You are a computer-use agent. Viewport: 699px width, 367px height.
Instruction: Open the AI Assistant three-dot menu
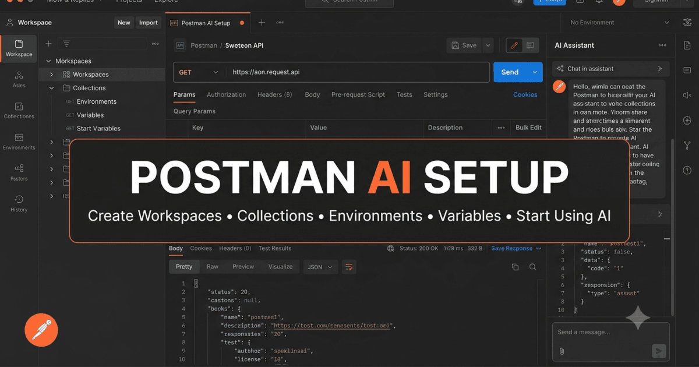tap(662, 45)
